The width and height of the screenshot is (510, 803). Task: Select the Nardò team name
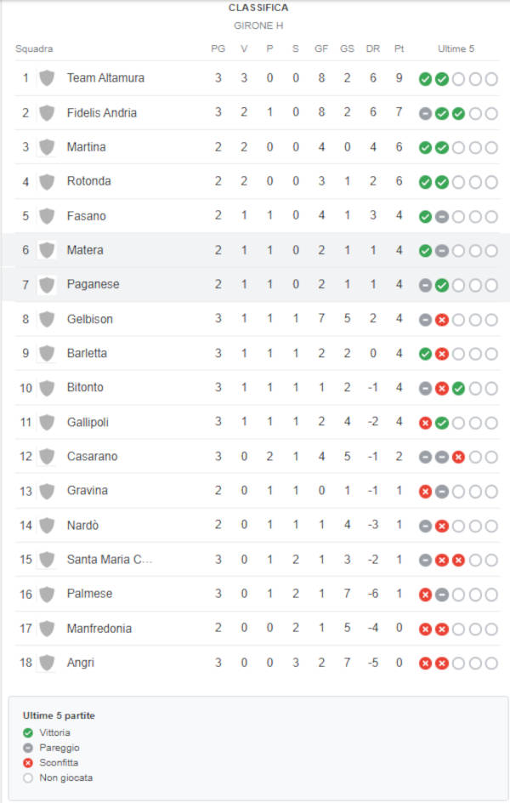[x=82, y=526]
